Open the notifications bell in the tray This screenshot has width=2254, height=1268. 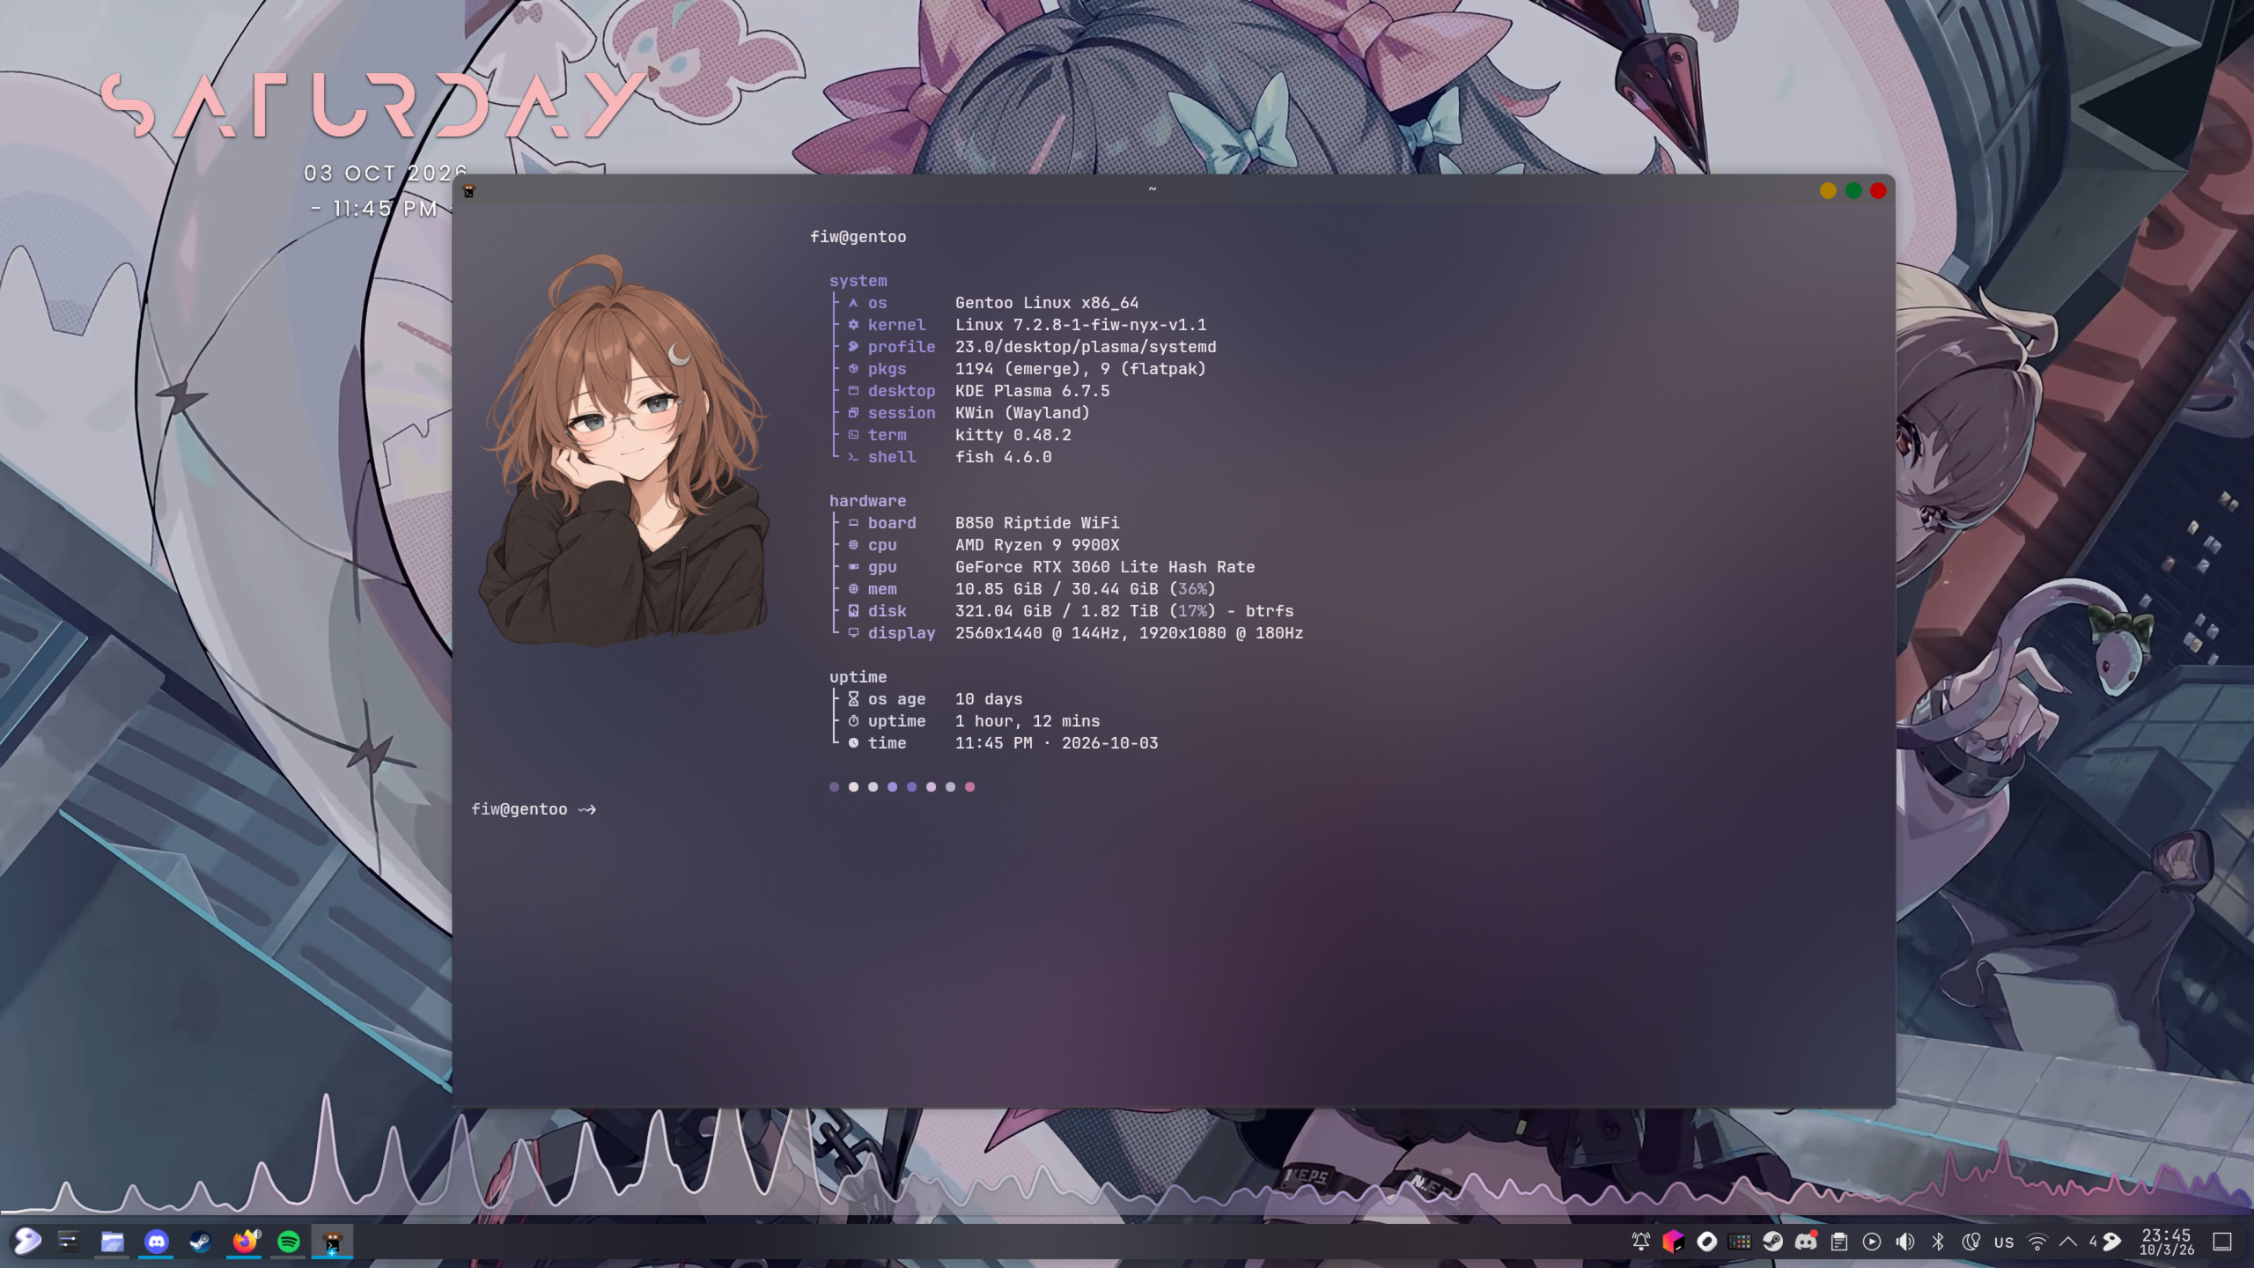(x=1641, y=1242)
